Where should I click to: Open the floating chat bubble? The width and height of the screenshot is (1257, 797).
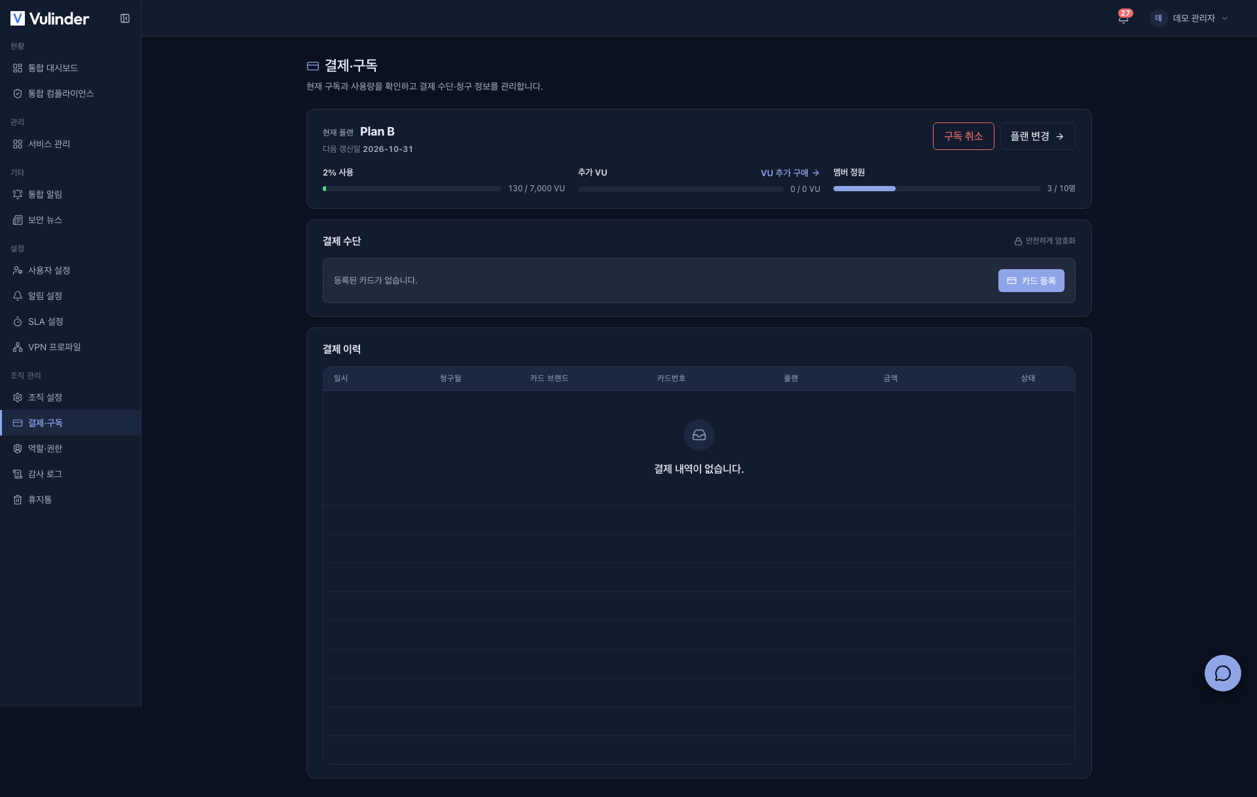pos(1222,673)
